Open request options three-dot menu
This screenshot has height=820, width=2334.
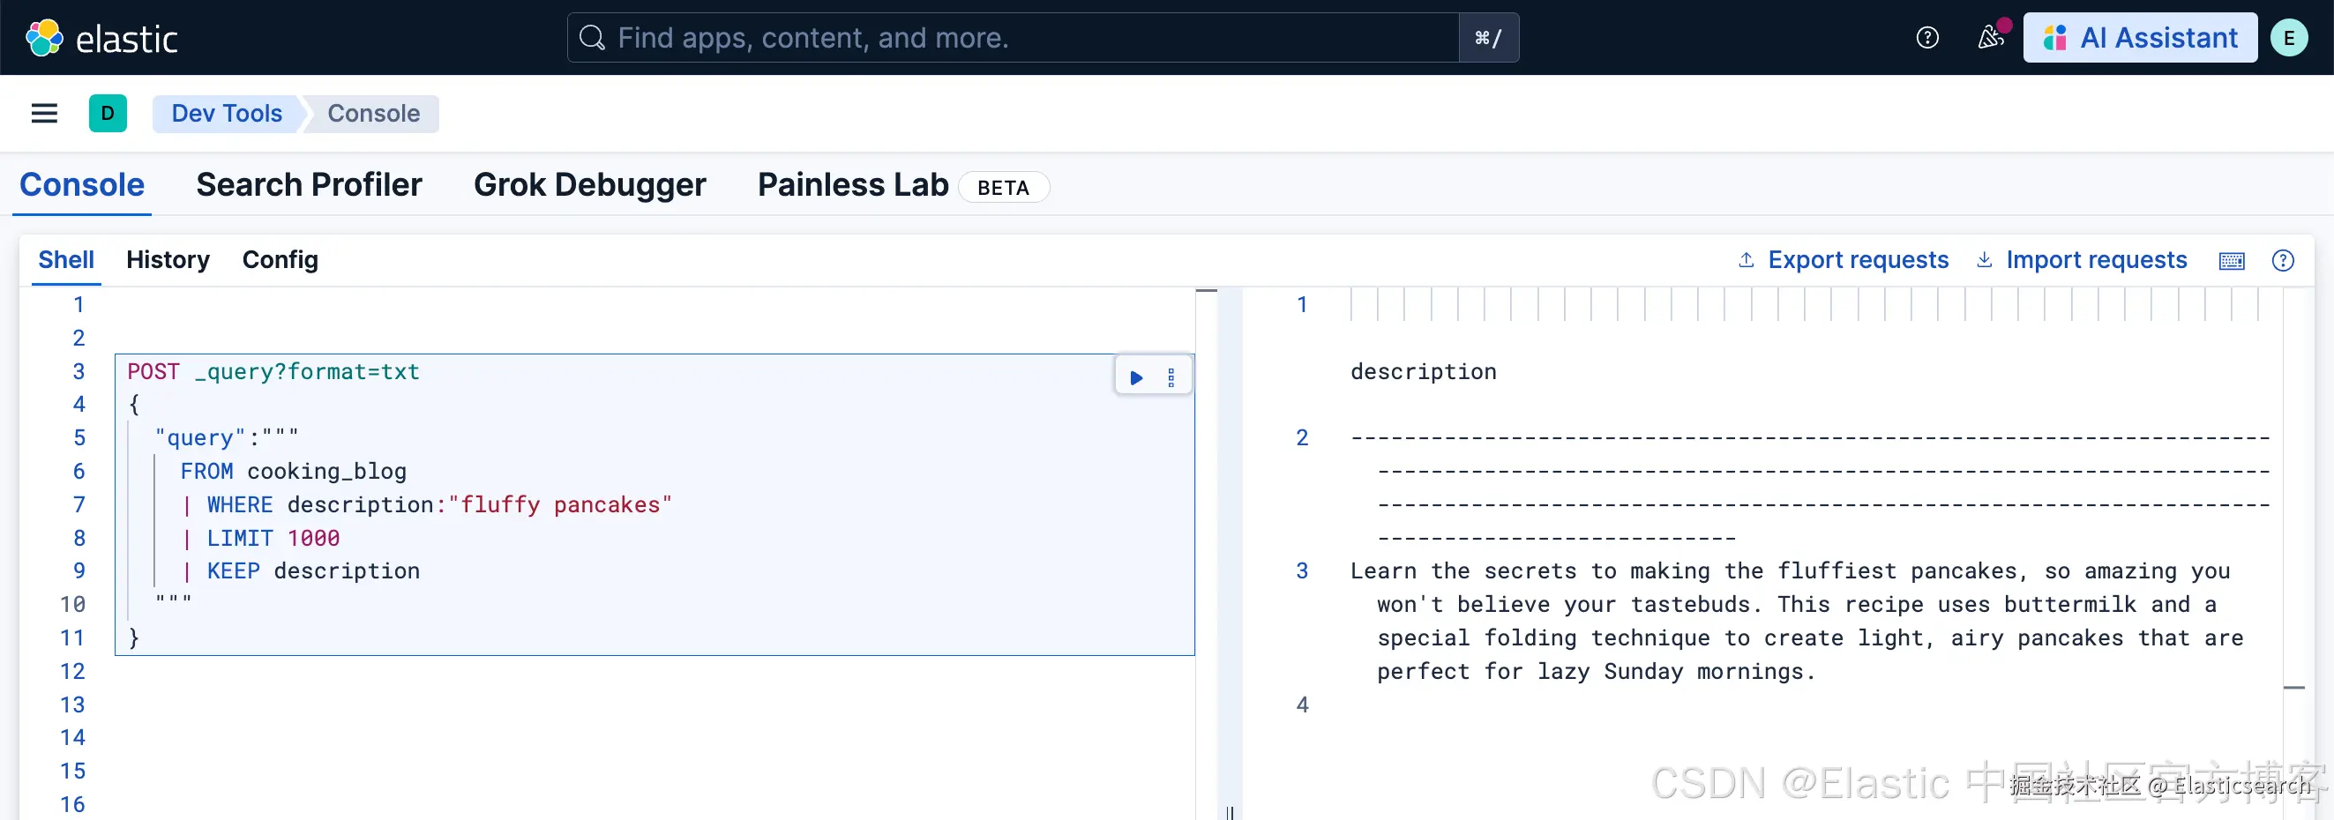click(x=1171, y=378)
